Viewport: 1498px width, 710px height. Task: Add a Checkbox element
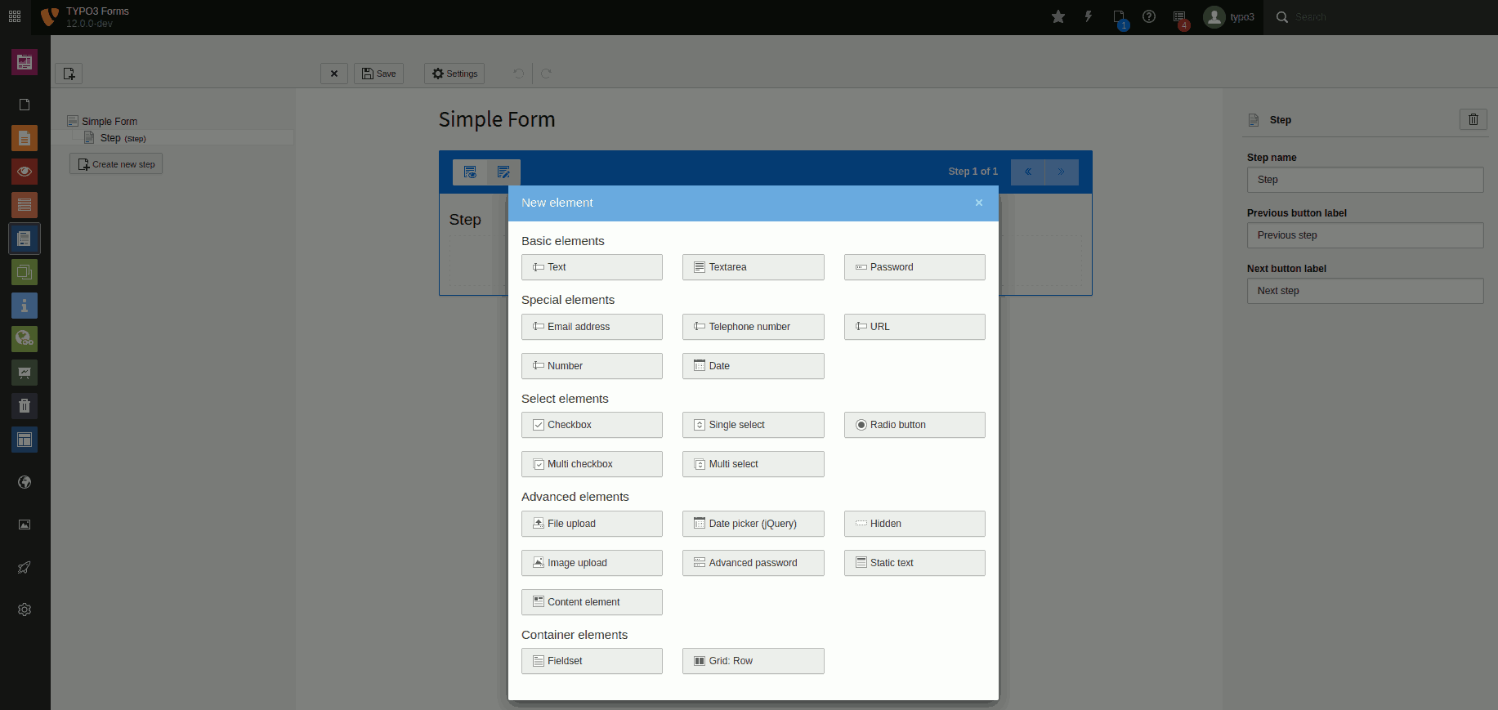click(592, 425)
